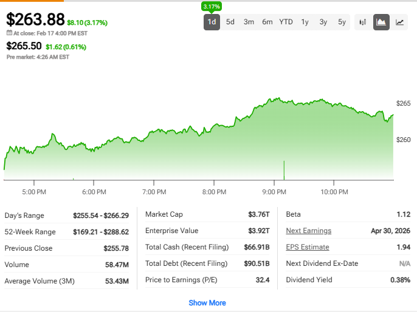The height and width of the screenshot is (312, 417).
Task: Open the EPS Estimate link
Action: click(x=308, y=247)
